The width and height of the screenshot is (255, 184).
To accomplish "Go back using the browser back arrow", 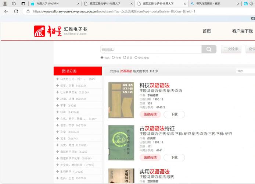I will point(6,11).
